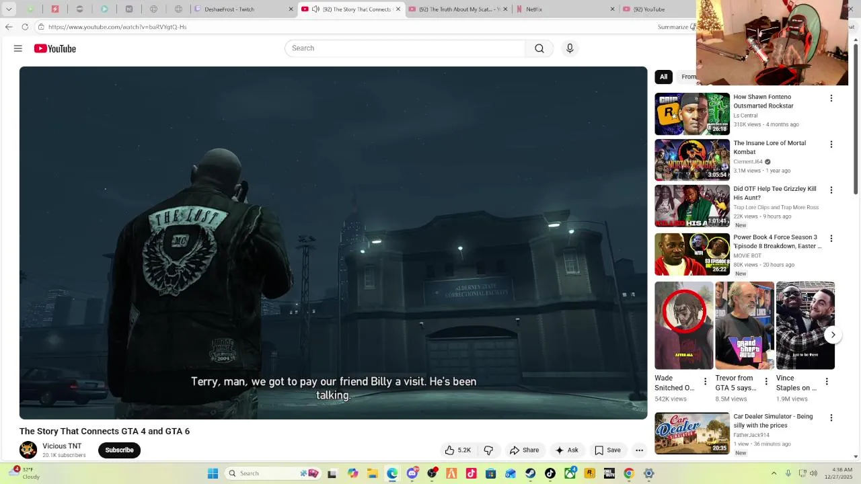Open options for Car Dealer Simulator video

coord(831,418)
